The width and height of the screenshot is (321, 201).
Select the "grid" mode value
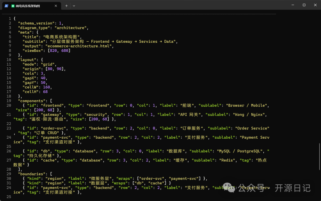(x=48, y=64)
